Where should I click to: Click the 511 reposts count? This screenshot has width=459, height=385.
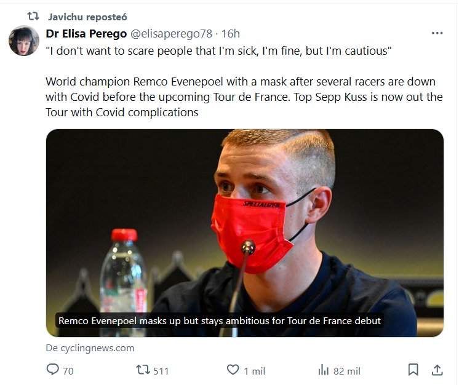[x=161, y=371]
